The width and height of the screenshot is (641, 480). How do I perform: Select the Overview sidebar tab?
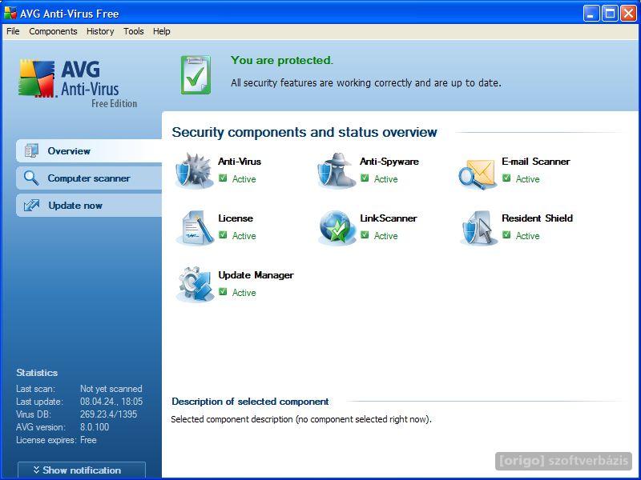89,150
